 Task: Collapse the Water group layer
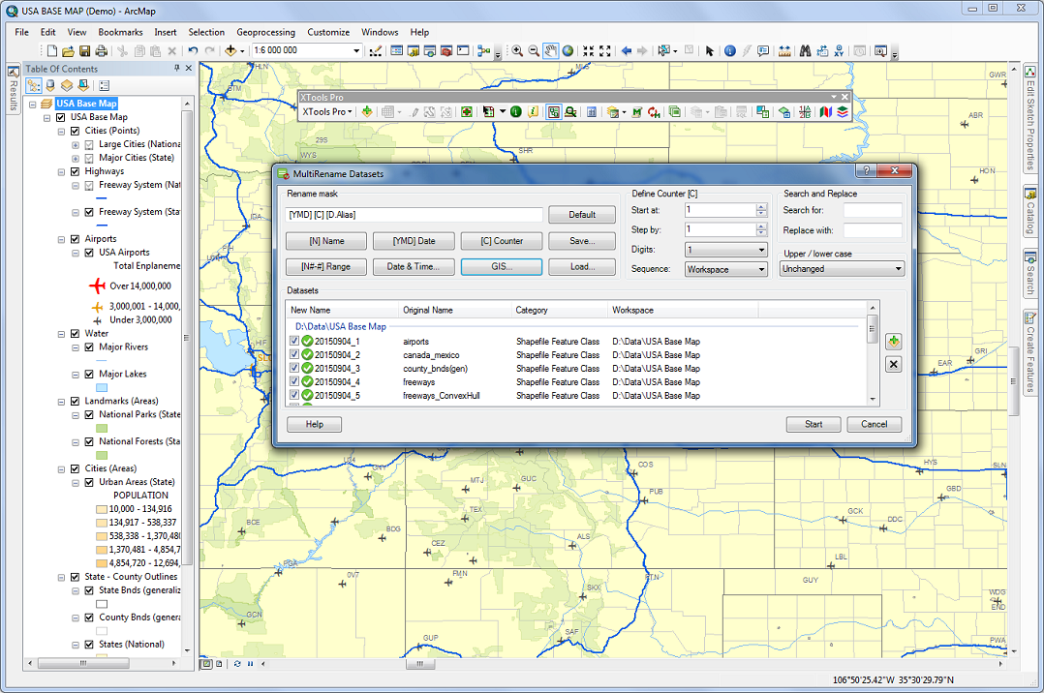click(61, 334)
